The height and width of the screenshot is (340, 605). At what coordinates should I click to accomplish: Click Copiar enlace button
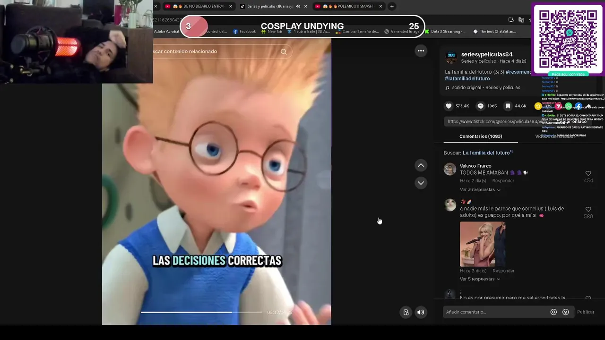click(x=571, y=121)
